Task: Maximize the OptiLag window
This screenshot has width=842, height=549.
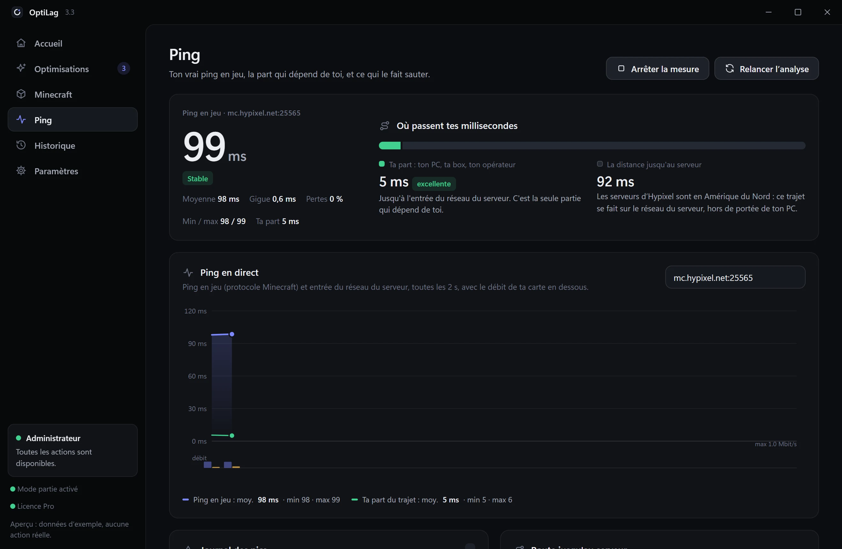Action: tap(798, 12)
